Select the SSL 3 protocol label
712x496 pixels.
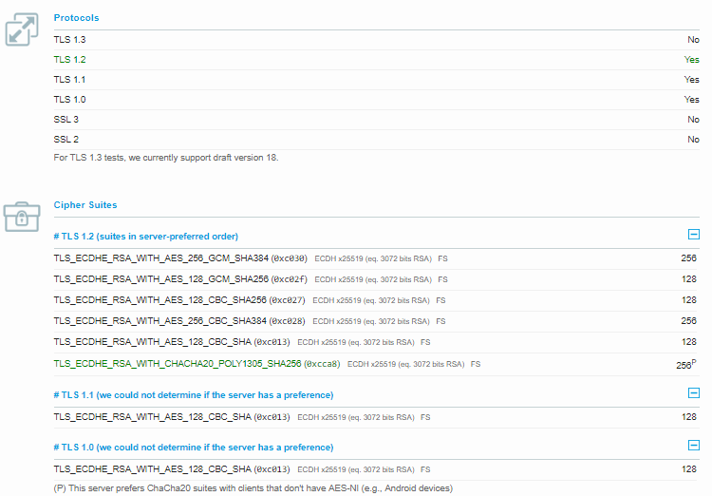coord(66,120)
